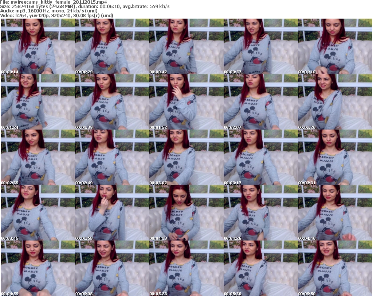Screen dimensions: 373x296
Task: Select the thumbnail frame at 00:01:52
Action: pyautogui.click(x=186, y=102)
